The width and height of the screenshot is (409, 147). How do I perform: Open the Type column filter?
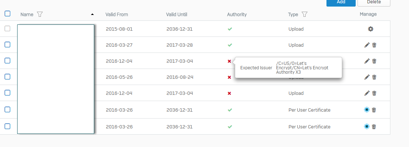pos(304,14)
